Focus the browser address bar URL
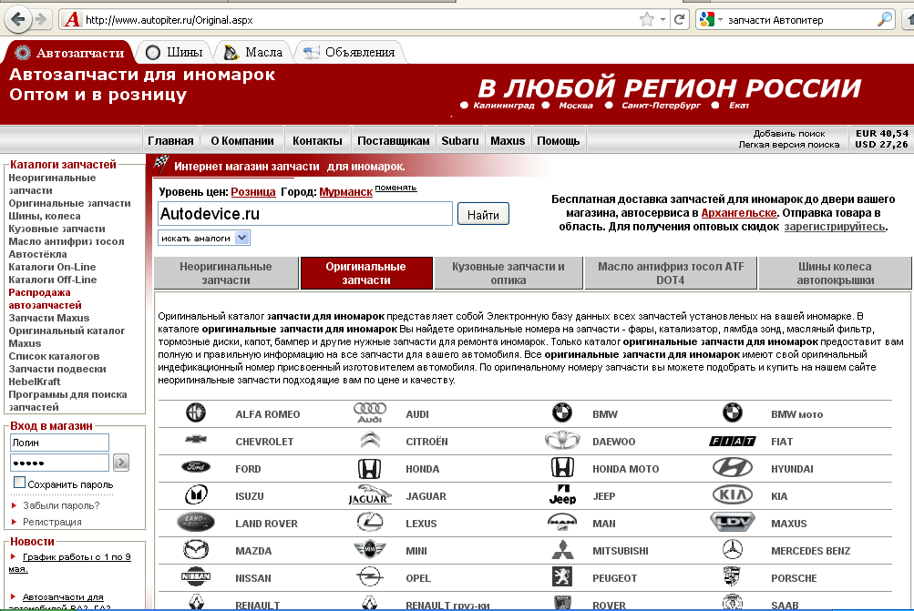 (360, 20)
